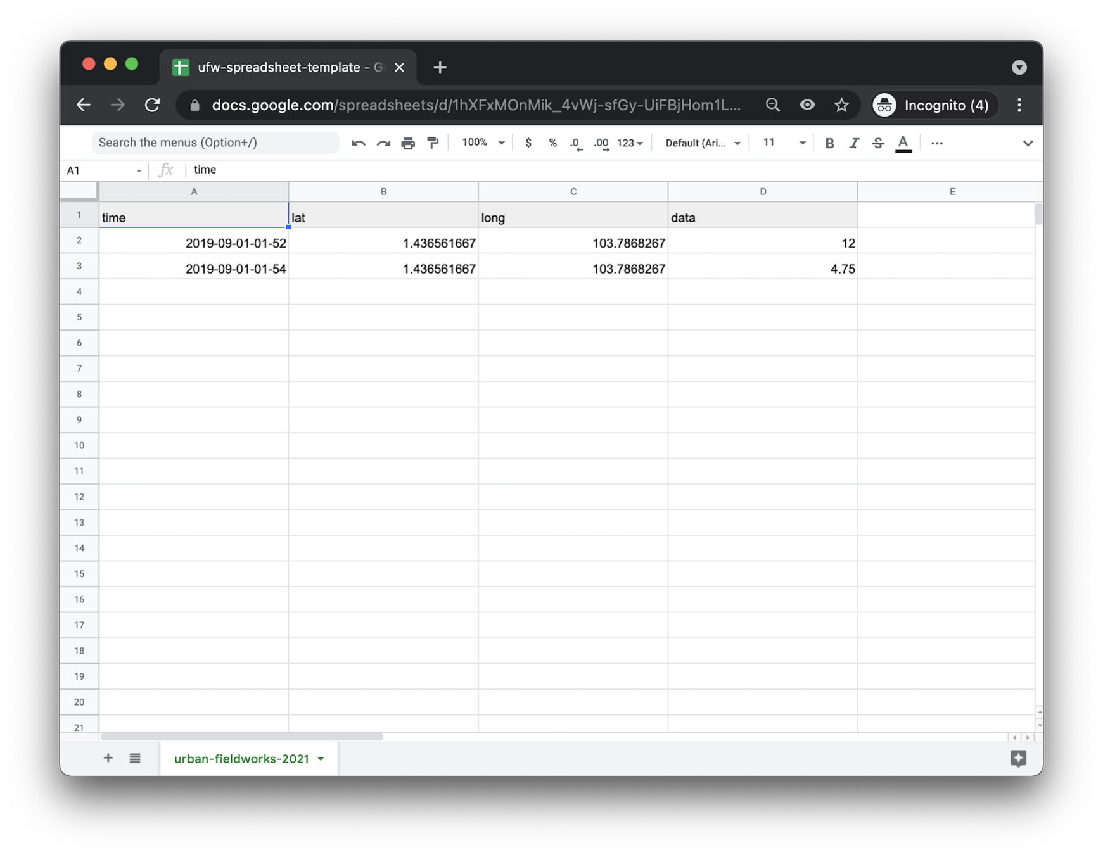Click the long header cell
Screen dimensions: 1103x855
573,217
